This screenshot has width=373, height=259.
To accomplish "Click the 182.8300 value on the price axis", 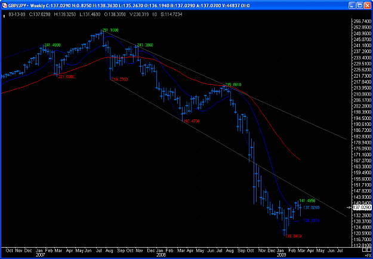I will click(x=363, y=137).
